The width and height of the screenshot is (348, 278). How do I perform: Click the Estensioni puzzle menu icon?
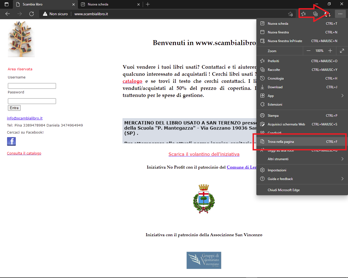[262, 105]
